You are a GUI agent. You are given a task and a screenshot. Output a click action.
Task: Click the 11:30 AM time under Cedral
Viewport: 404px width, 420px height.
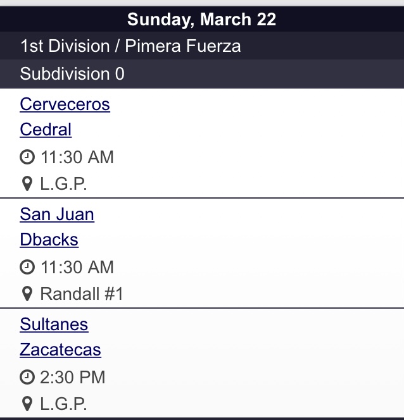(x=77, y=157)
